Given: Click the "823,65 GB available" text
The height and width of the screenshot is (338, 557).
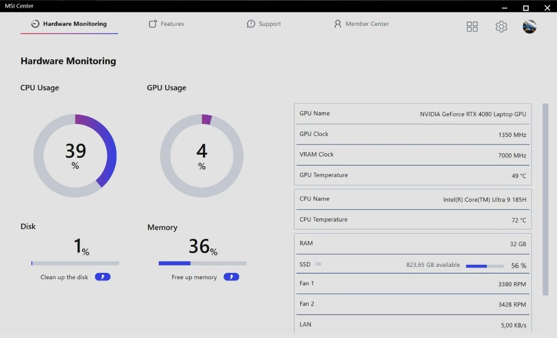Looking at the screenshot, I should (433, 265).
